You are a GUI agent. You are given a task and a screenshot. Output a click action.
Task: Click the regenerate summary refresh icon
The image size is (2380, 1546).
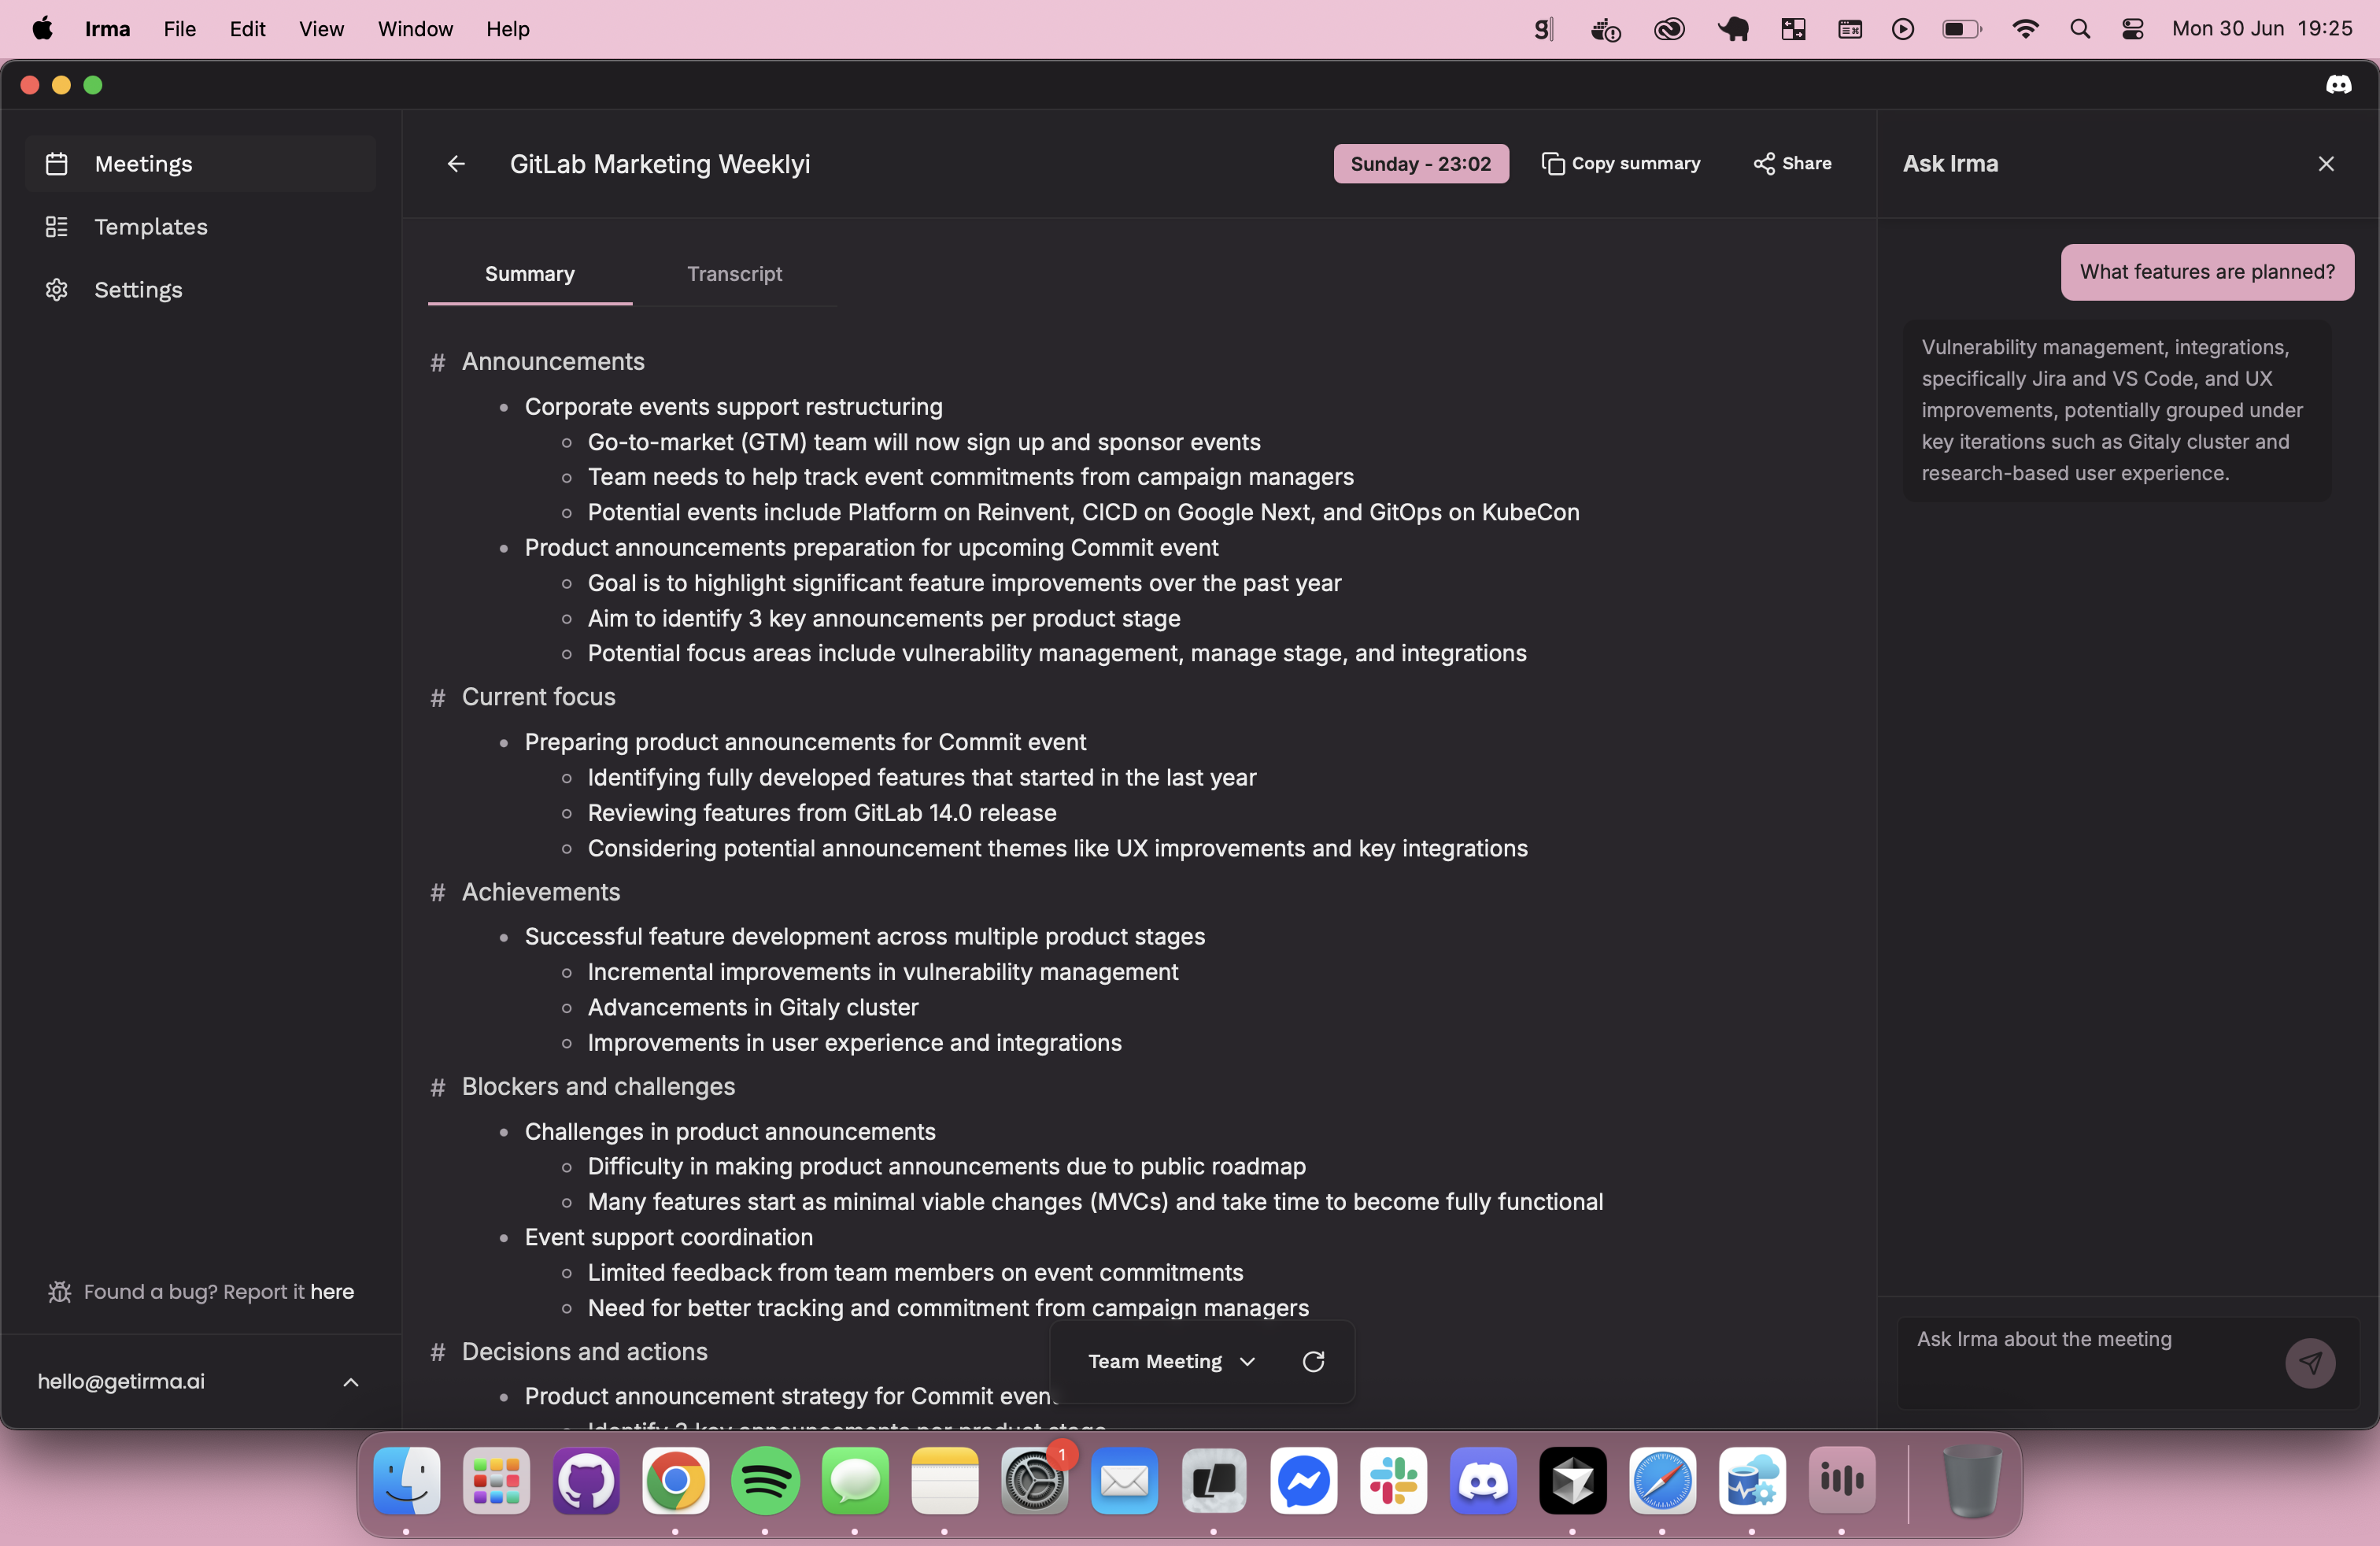(x=1313, y=1361)
